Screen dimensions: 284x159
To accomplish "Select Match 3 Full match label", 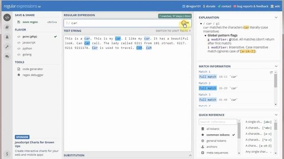I will pyautogui.click(x=208, y=100).
